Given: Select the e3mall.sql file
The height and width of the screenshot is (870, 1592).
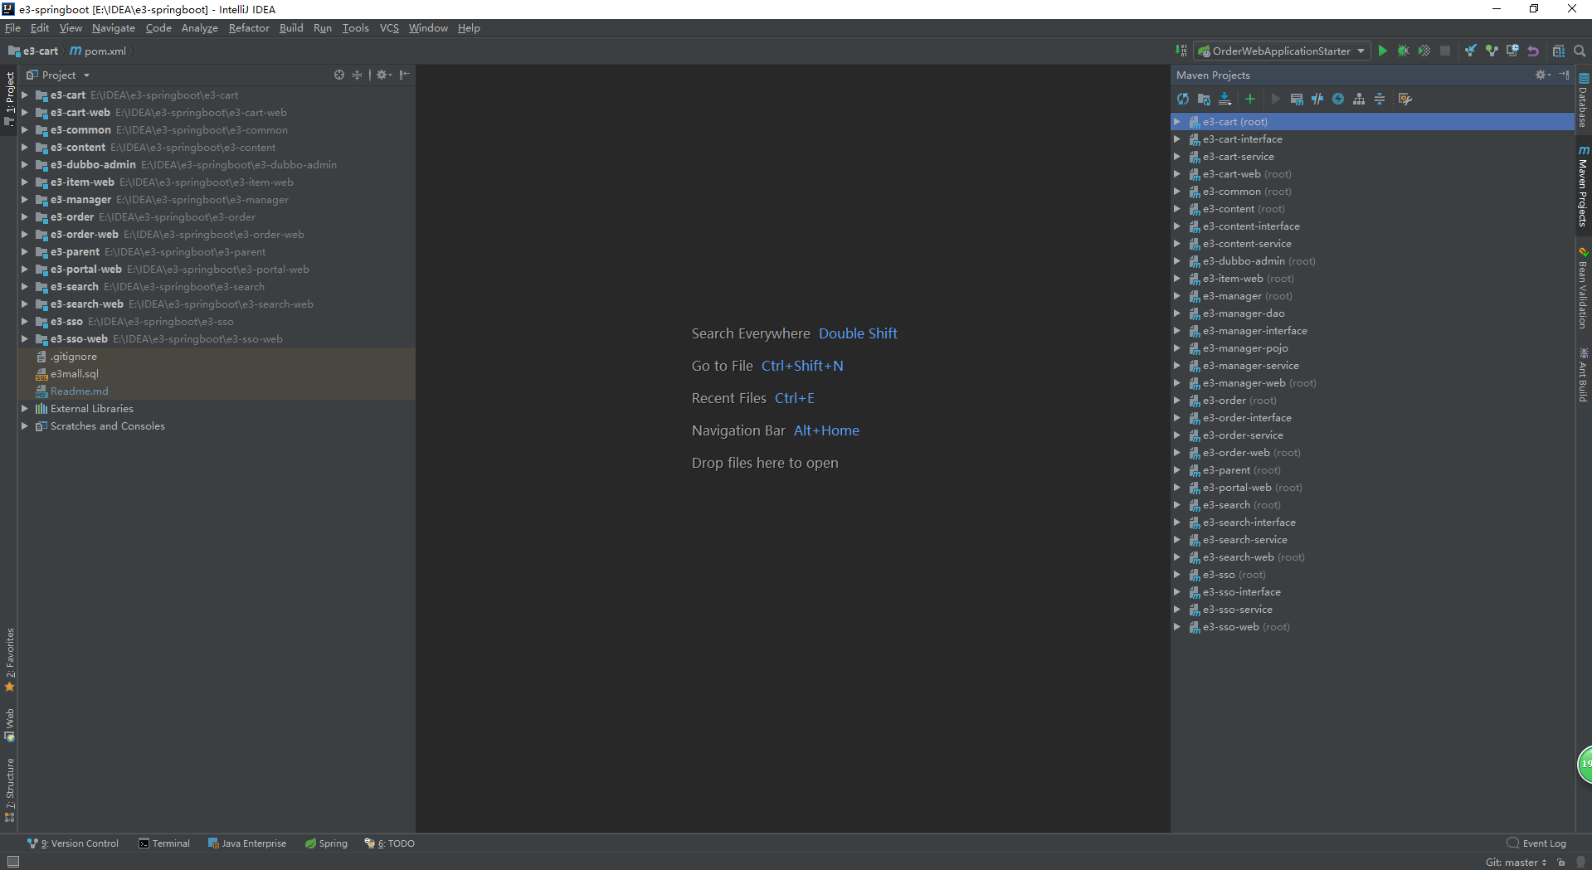Looking at the screenshot, I should [x=74, y=374].
